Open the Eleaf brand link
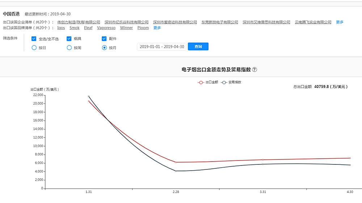362x203 pixels. pyautogui.click(x=88, y=28)
